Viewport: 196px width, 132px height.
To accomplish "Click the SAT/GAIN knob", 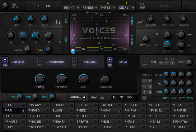I will pyautogui.click(x=146, y=39).
